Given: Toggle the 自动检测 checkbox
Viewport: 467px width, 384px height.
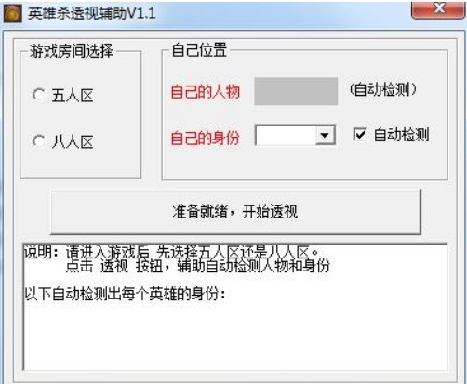Looking at the screenshot, I should (x=360, y=135).
